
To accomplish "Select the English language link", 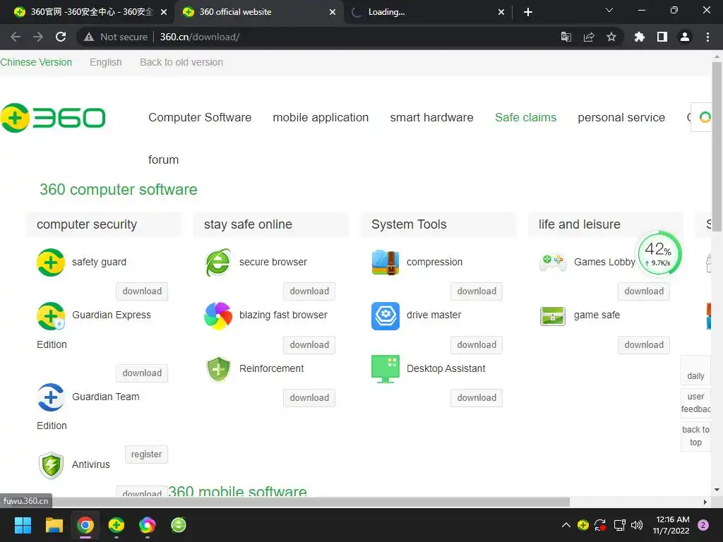I will pos(106,62).
